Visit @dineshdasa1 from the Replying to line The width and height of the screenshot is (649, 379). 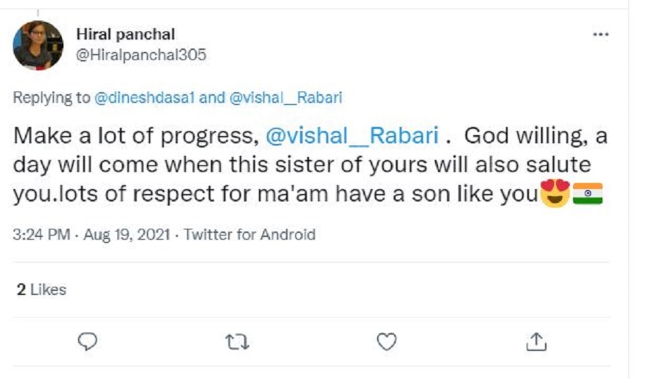[145, 98]
